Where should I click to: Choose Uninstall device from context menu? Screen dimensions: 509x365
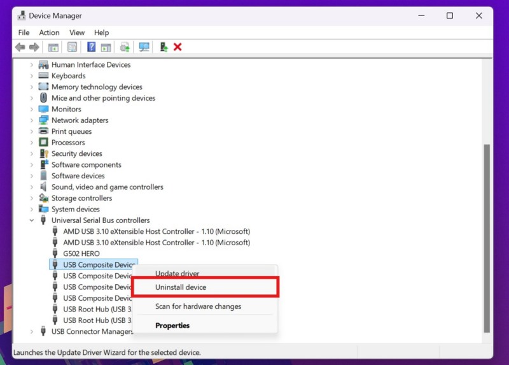(x=181, y=287)
